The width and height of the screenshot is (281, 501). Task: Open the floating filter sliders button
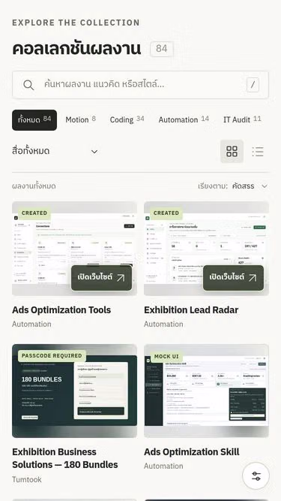(256, 476)
